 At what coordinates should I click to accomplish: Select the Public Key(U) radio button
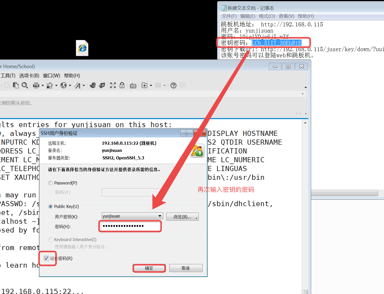click(50, 206)
